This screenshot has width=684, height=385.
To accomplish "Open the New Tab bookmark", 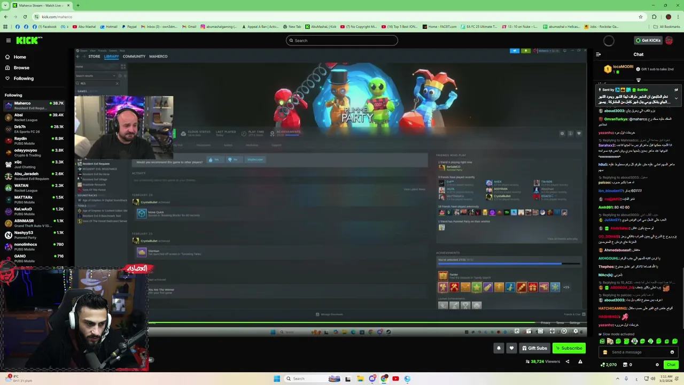I will click(x=292, y=27).
